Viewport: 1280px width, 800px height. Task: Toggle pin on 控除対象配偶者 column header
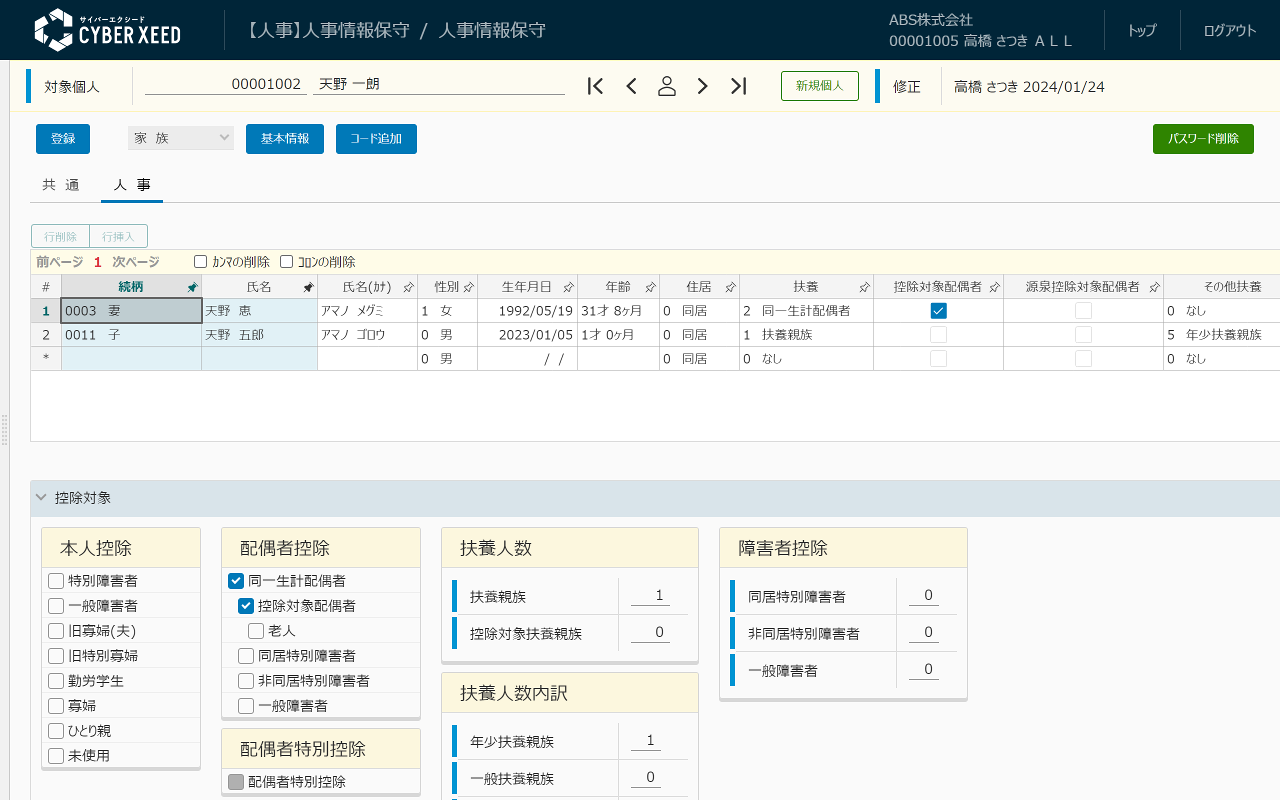point(995,287)
